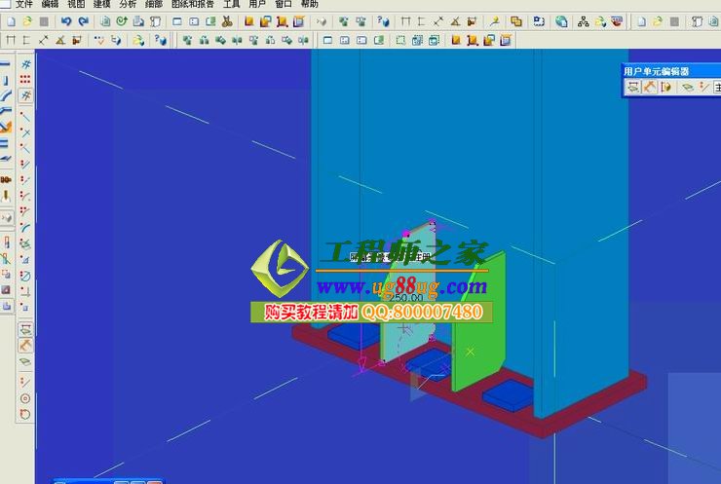The height and width of the screenshot is (484, 721).
Task: Select the red dotted grid icon in left toolbar
Action: click(25, 79)
